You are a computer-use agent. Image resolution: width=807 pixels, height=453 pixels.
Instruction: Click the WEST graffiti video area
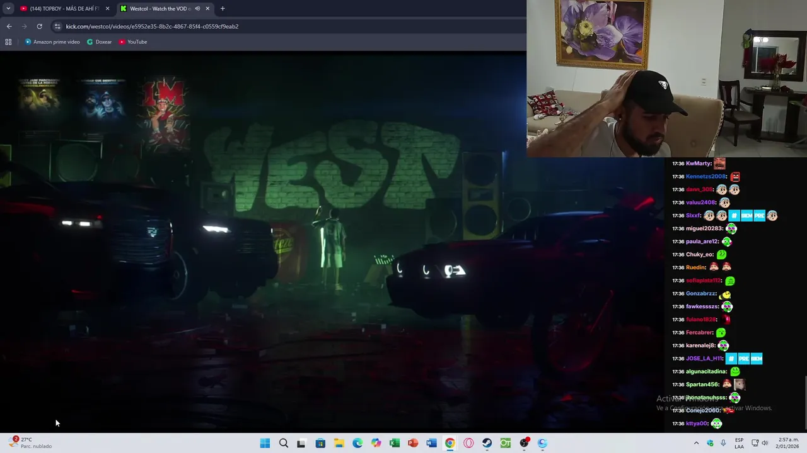tap(333, 167)
